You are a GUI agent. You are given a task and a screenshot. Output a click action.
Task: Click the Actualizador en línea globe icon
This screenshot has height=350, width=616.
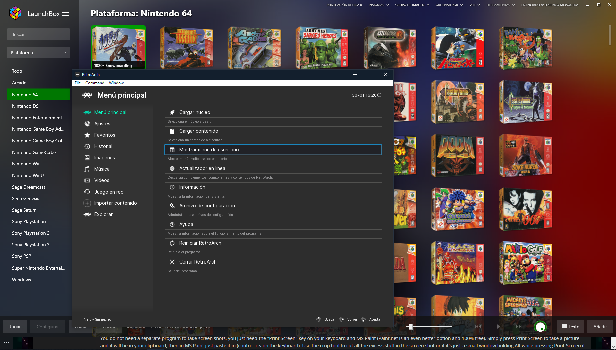172,168
